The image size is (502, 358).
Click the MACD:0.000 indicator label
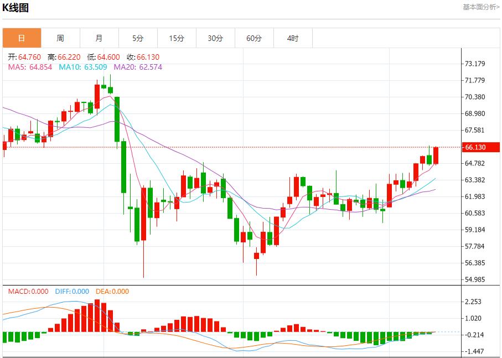(28, 292)
